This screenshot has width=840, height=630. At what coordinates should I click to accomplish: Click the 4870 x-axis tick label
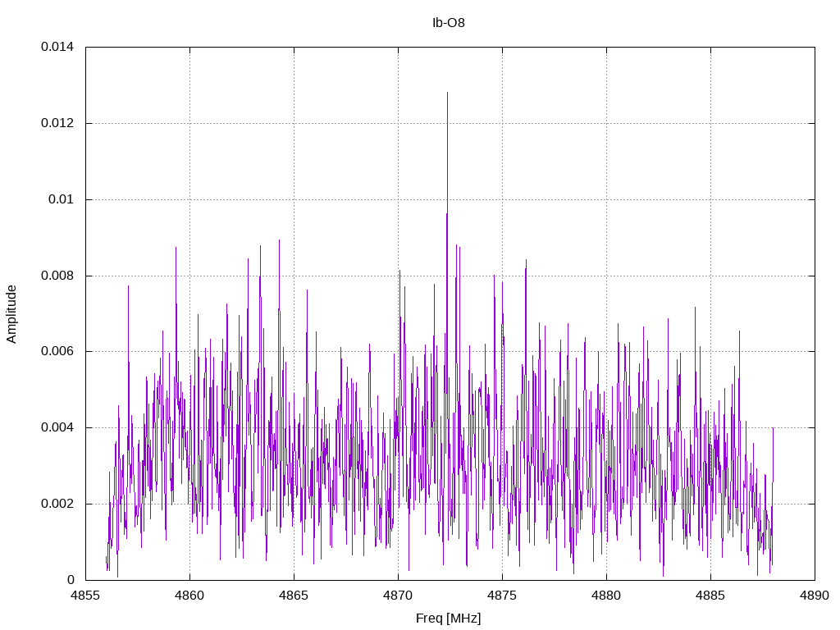(398, 596)
